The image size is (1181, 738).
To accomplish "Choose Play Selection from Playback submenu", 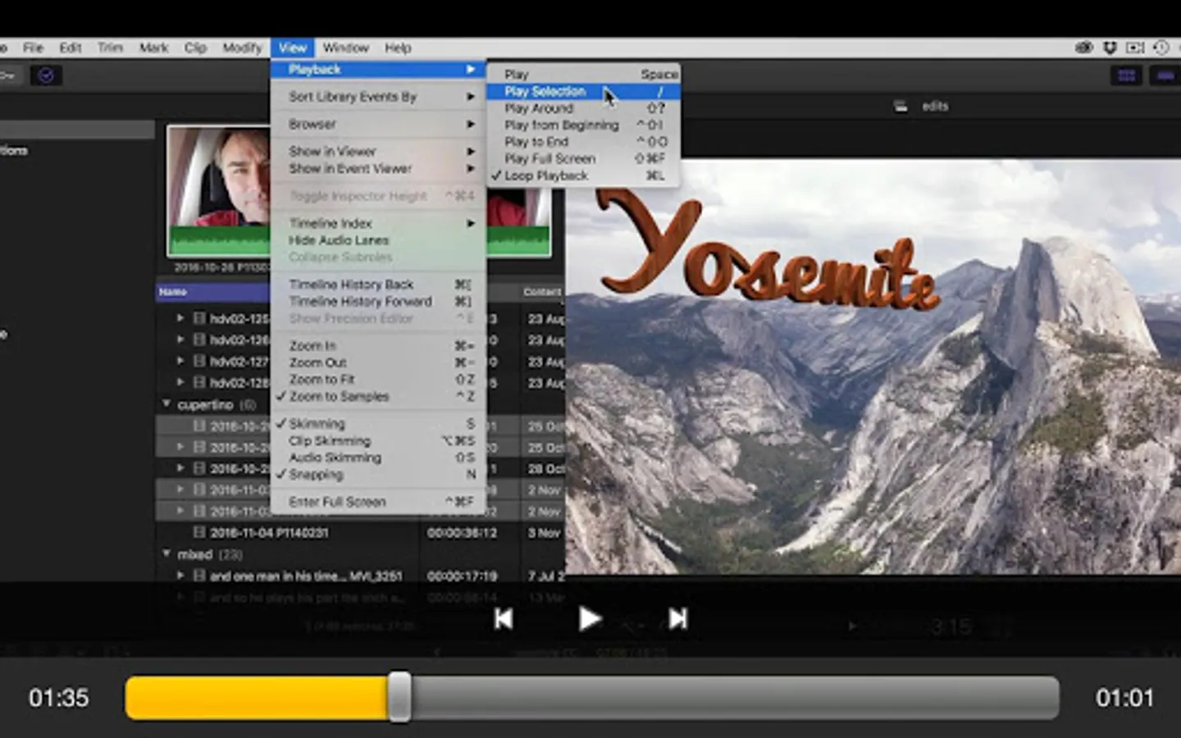I will (545, 91).
